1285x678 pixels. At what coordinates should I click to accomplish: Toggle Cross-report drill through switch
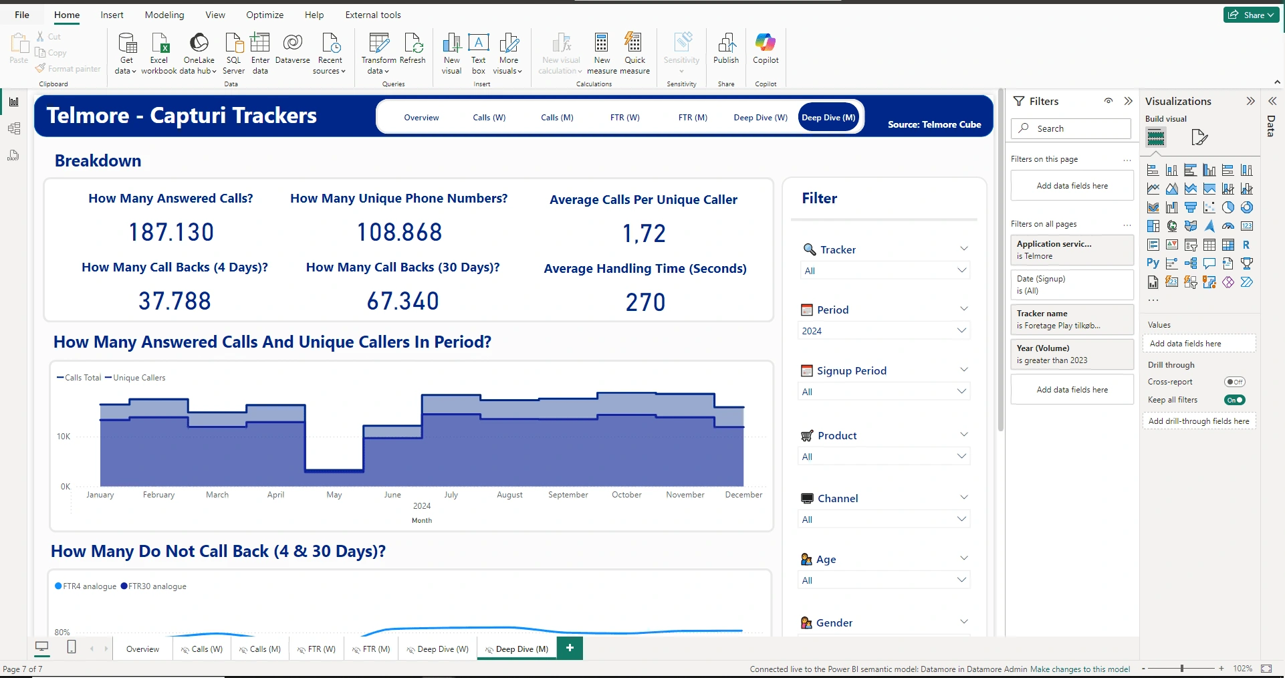tap(1234, 382)
